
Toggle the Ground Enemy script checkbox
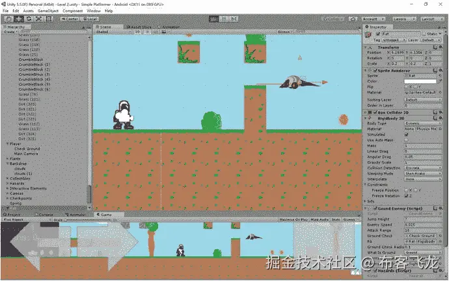[x=375, y=208]
